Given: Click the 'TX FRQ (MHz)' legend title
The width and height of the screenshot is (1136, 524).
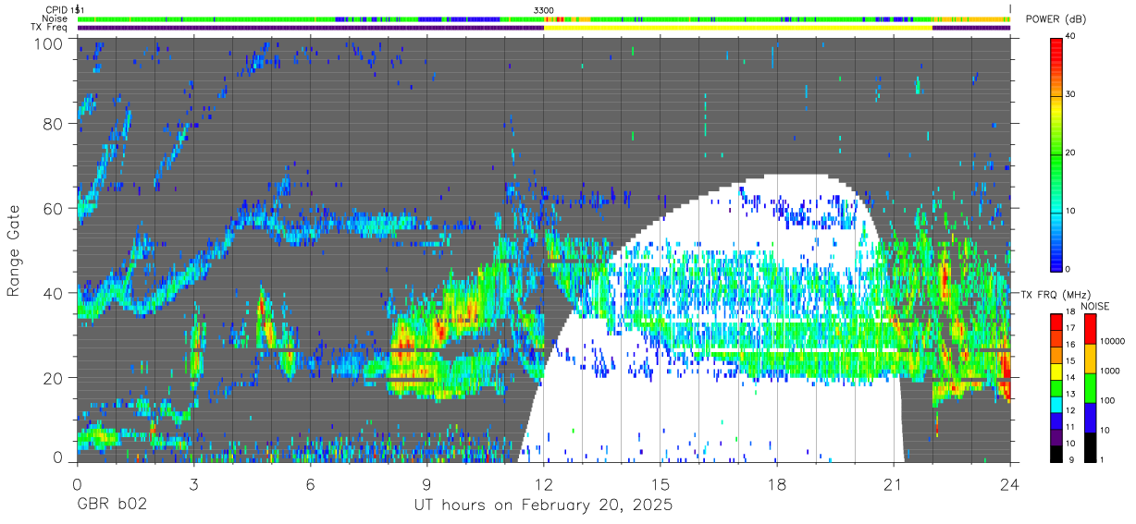Looking at the screenshot, I should pyautogui.click(x=1055, y=295).
